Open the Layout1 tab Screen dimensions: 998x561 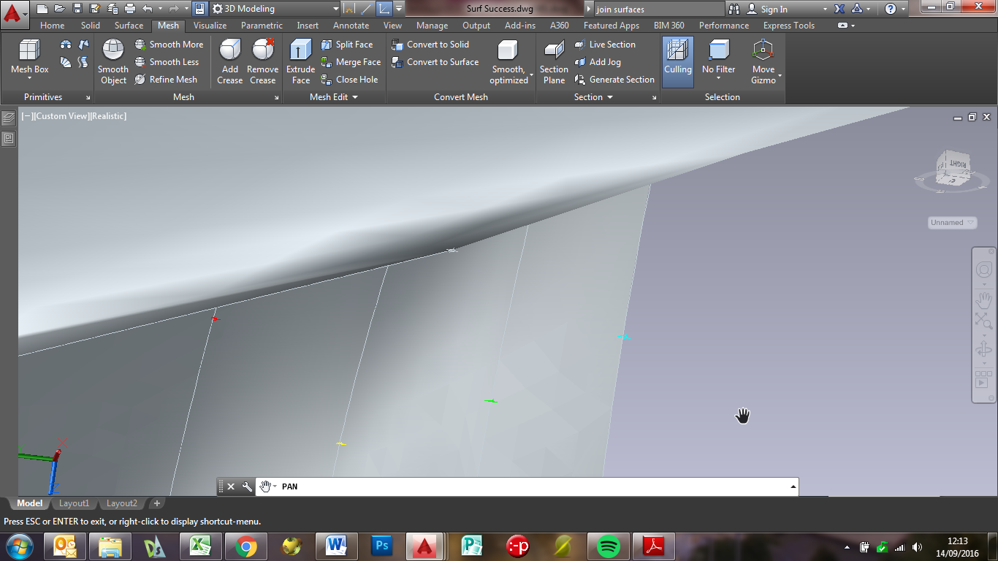click(74, 503)
